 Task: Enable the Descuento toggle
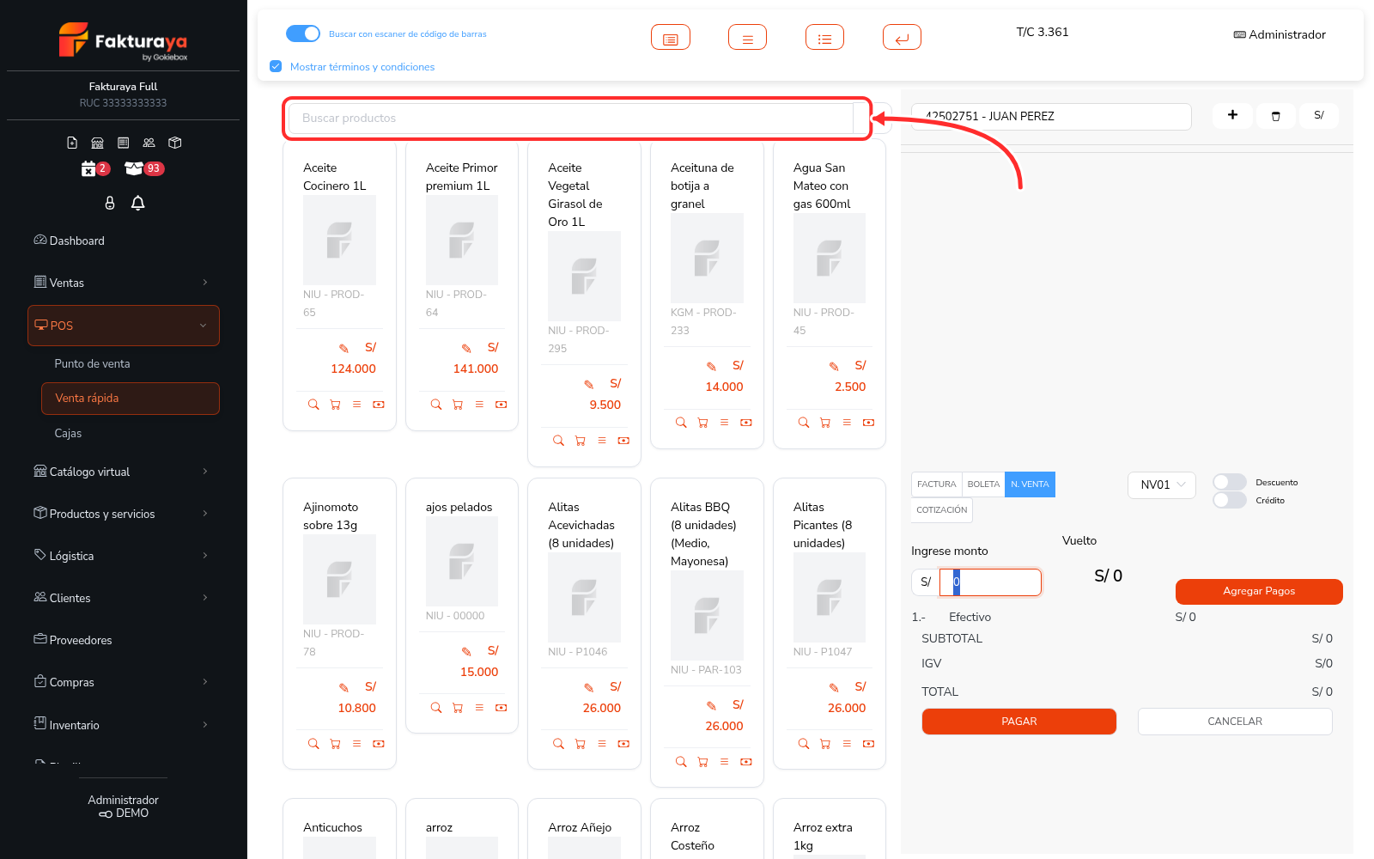(x=1230, y=482)
